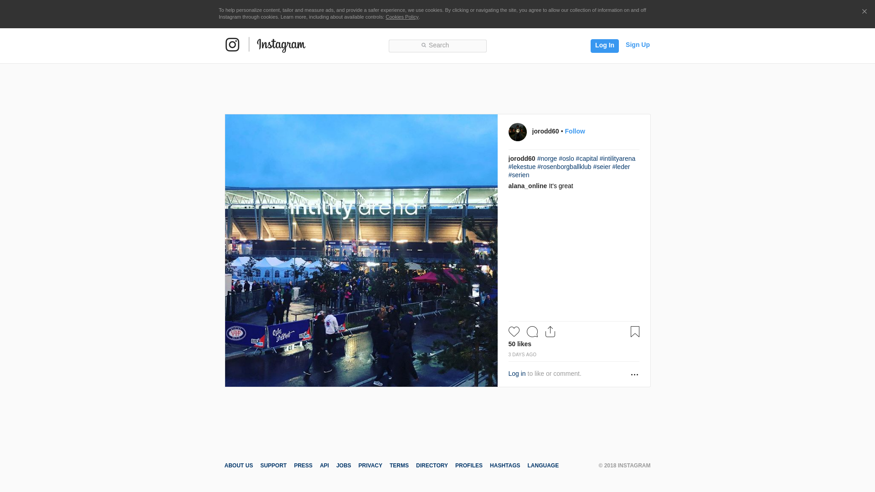Click the Sign Up link

tap(638, 45)
